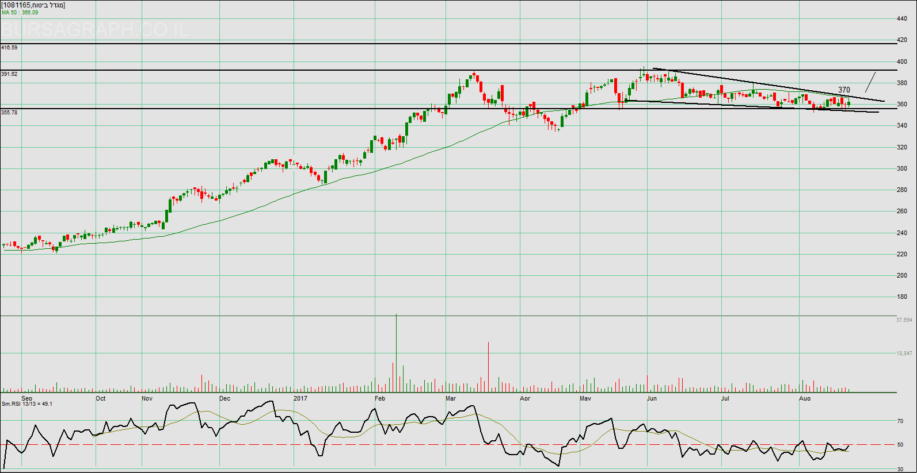Select the 355.78 support level label

click(x=9, y=113)
